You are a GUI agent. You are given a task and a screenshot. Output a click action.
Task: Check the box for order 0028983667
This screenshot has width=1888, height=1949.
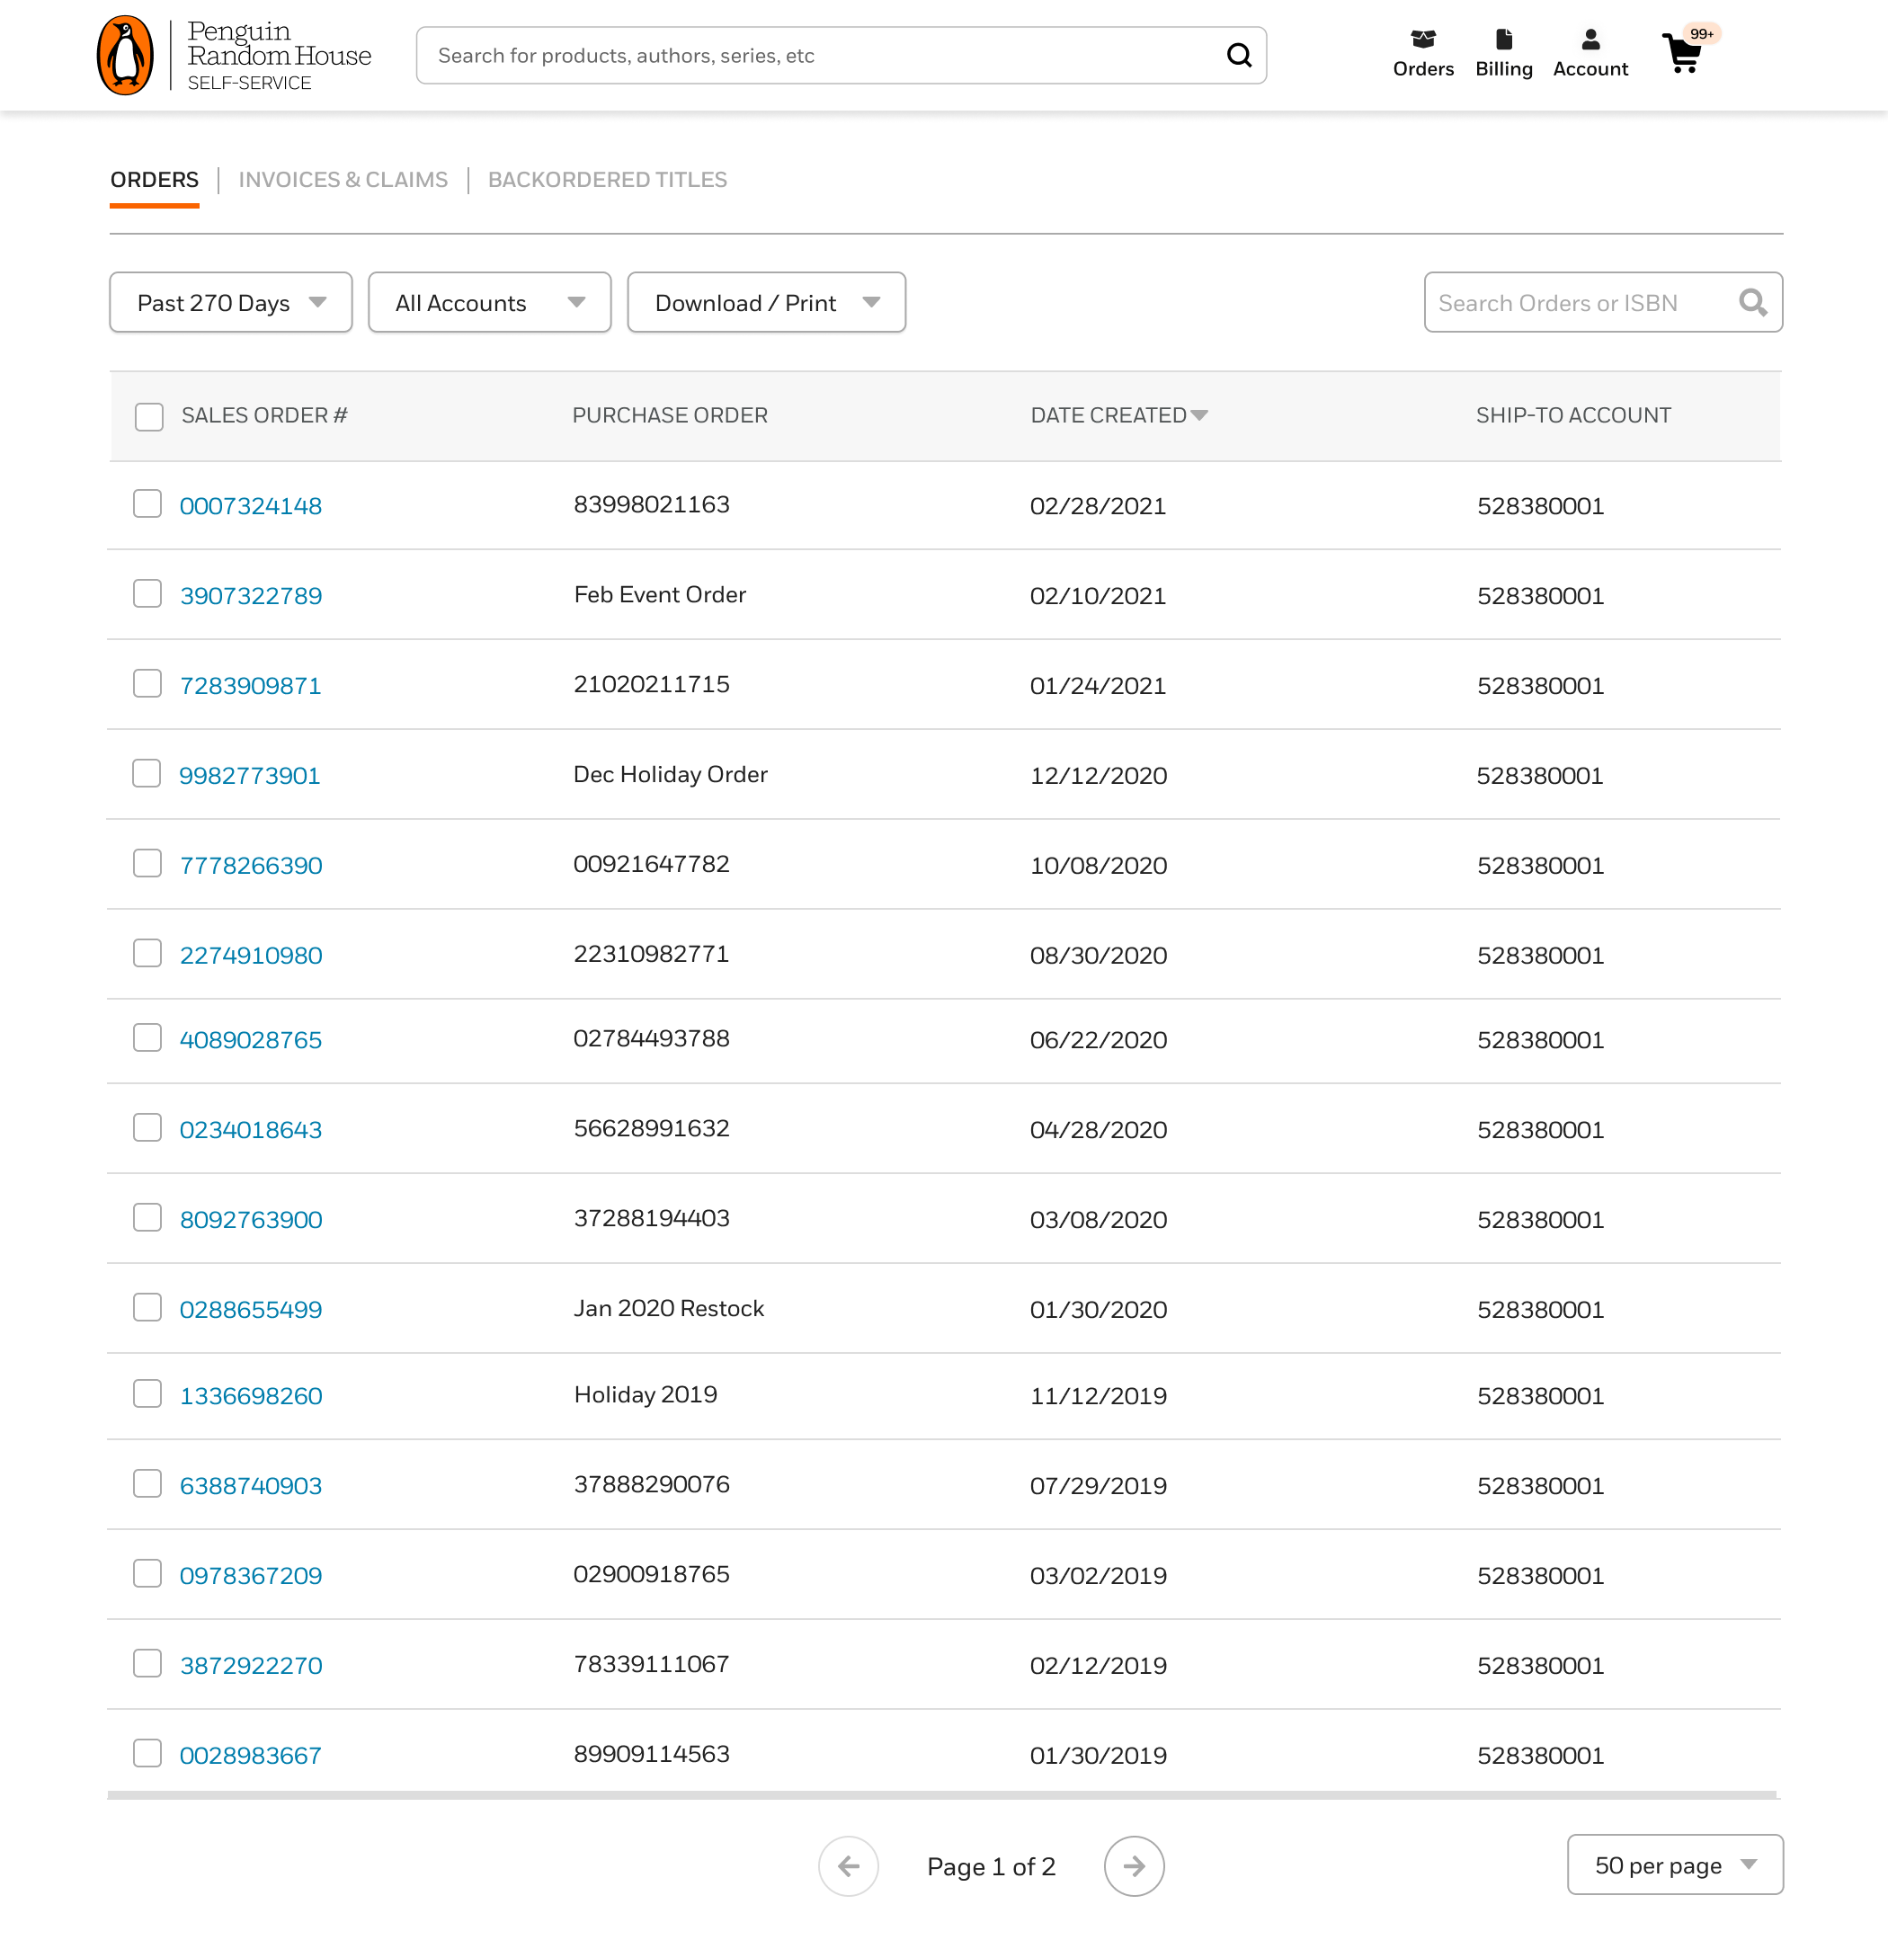[147, 1753]
